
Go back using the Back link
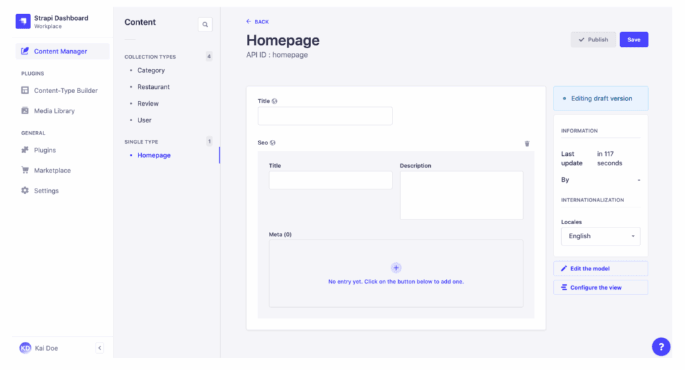258,22
